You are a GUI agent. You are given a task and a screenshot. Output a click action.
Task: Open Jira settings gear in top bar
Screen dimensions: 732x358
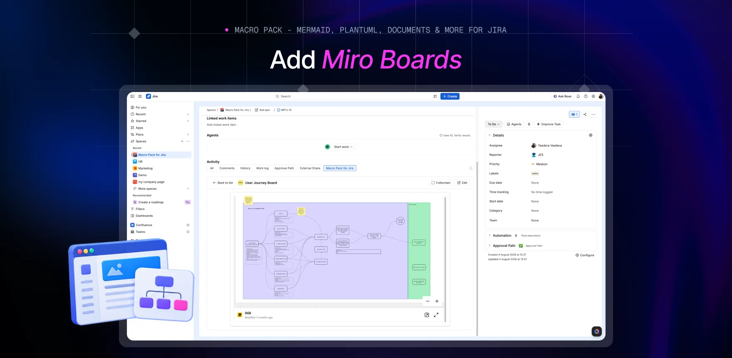(594, 96)
